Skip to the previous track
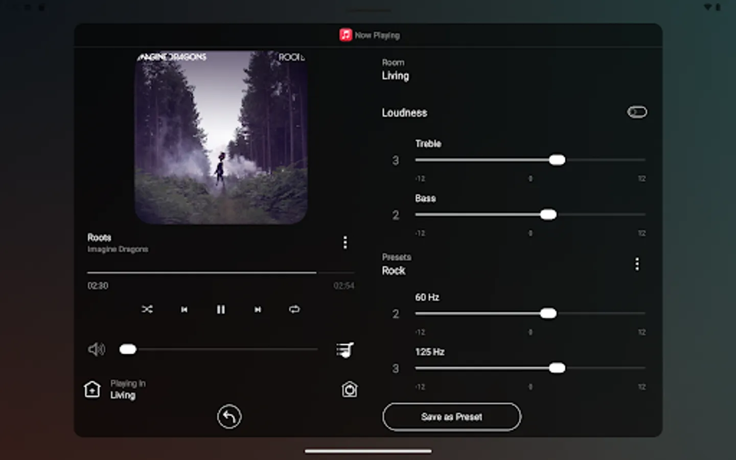 tap(184, 309)
